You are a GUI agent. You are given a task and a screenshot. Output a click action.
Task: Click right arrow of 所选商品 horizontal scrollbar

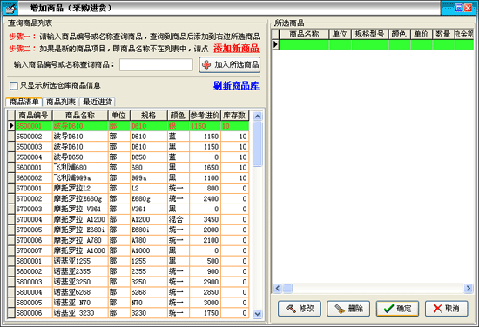[x=468, y=288]
